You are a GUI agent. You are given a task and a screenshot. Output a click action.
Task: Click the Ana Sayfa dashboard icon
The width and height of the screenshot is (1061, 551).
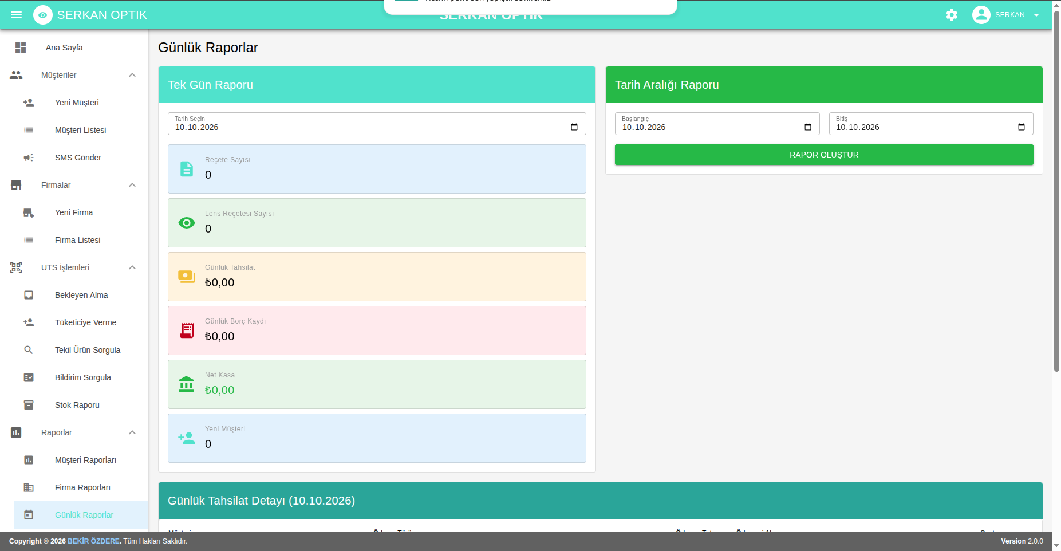21,48
